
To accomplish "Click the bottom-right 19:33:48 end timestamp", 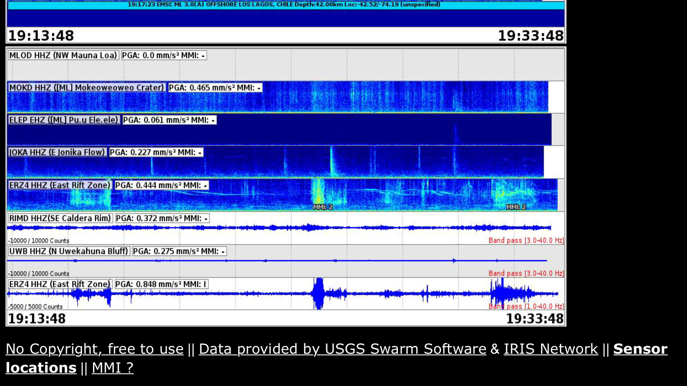I will tap(534, 319).
